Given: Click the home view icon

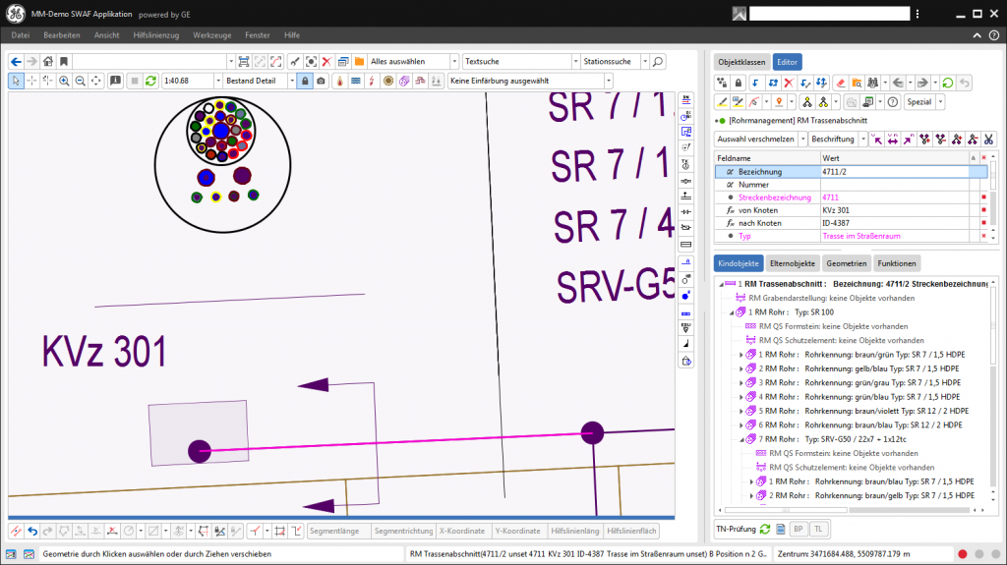Looking at the screenshot, I should [x=47, y=61].
